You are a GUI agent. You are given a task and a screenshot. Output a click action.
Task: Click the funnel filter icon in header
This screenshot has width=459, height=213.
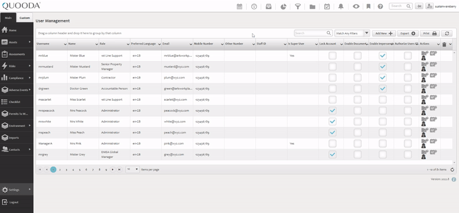298,6
